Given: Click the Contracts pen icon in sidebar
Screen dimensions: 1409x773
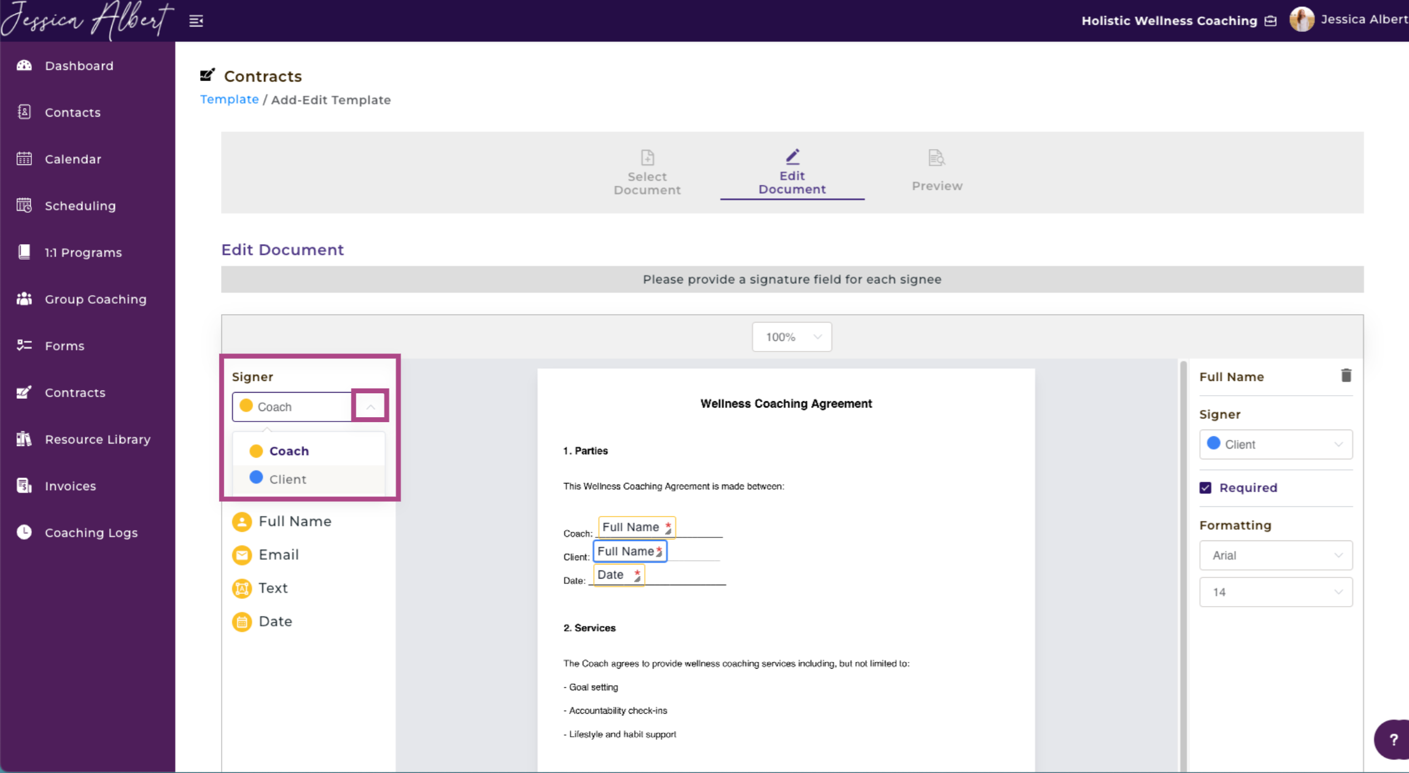Looking at the screenshot, I should (24, 392).
